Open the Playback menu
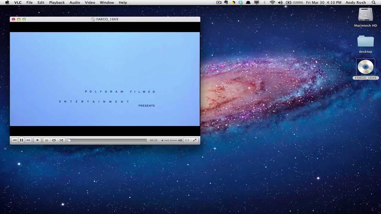Image resolution: width=381 pixels, height=214 pixels. tap(57, 2)
